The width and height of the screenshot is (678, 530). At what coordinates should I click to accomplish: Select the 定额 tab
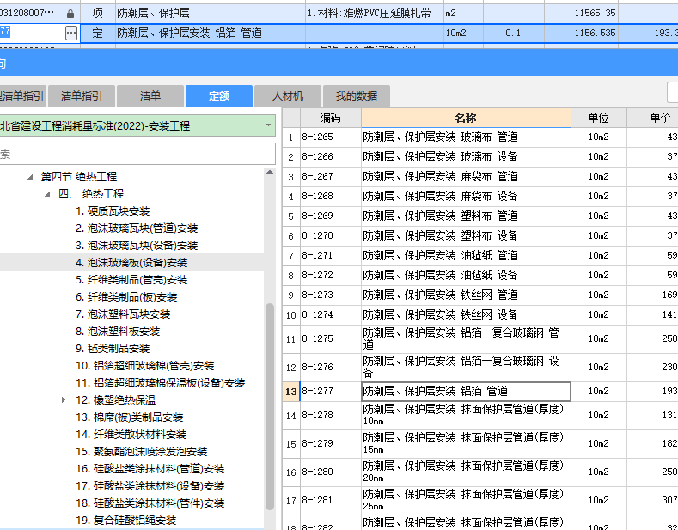(219, 95)
